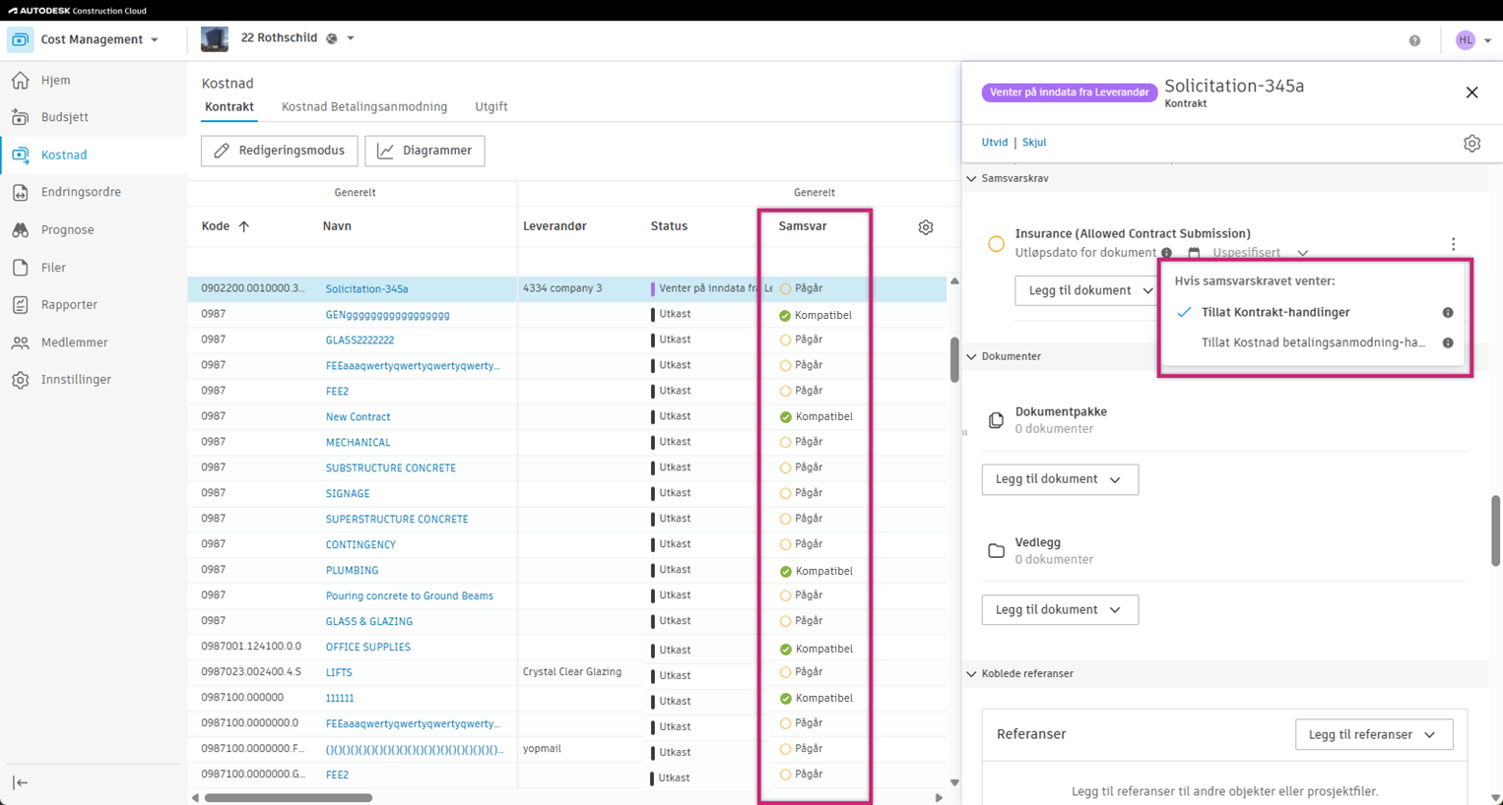Click the Dokumentpakke documents icon

coord(996,420)
